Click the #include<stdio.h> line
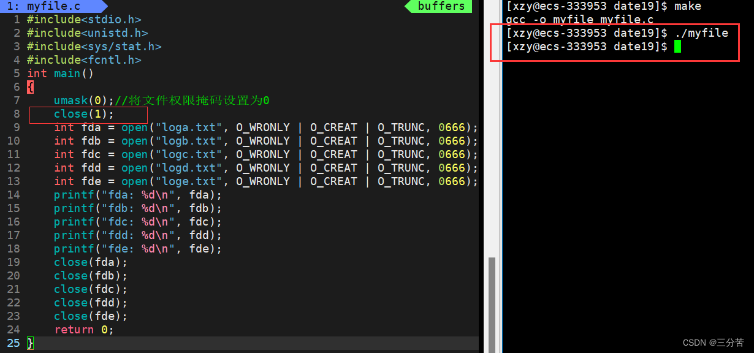 coord(84,20)
